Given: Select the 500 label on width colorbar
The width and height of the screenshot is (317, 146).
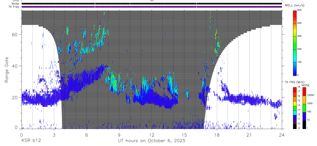Looking at the screenshot, I should (x=299, y=10).
